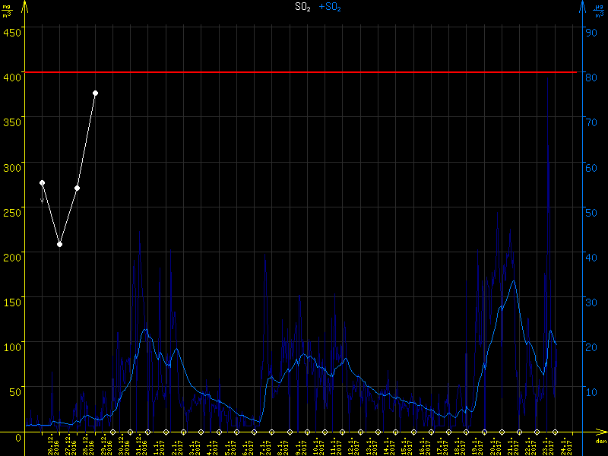
Task: Click the red 400 limit line
Action: pos(304,72)
